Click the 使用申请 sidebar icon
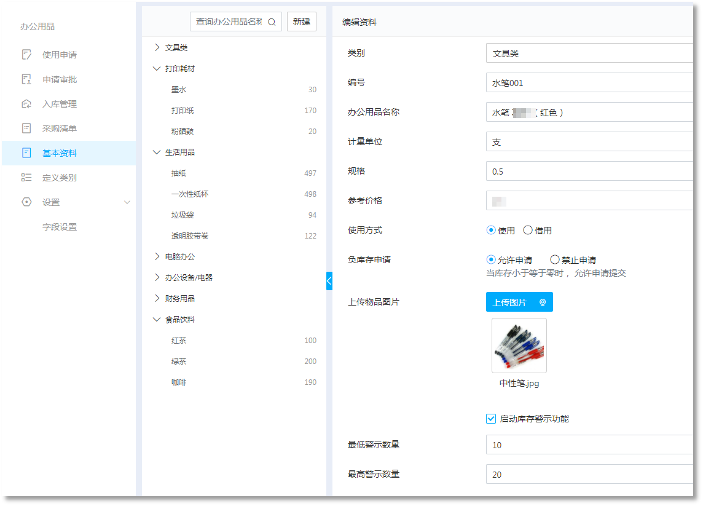This screenshot has height=506, width=703. 26,55
